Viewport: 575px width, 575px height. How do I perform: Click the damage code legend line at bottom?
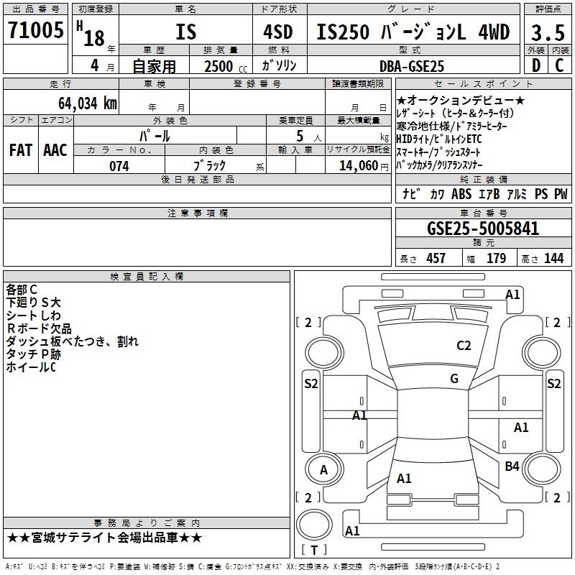coord(253,566)
